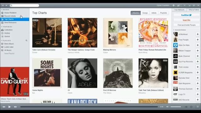Switch to the Albums tab
The image size is (201, 113).
[x=136, y=13]
